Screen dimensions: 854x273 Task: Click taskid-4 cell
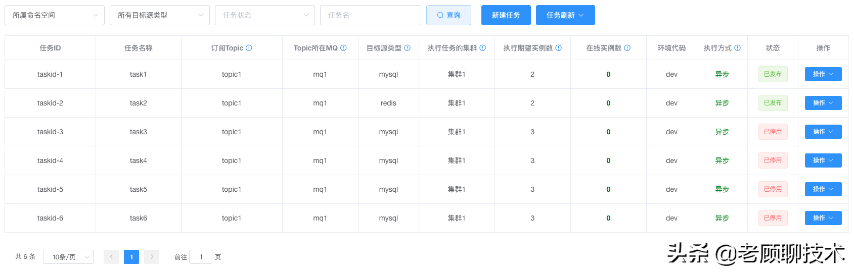[50, 160]
